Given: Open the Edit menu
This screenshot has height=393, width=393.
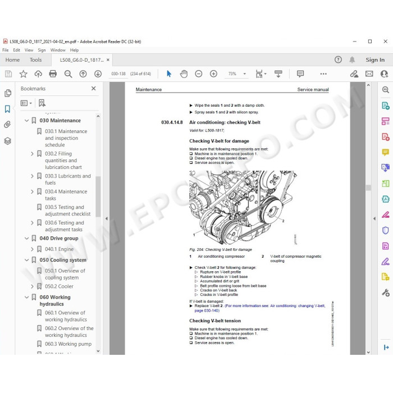Looking at the screenshot, I should [16, 50].
